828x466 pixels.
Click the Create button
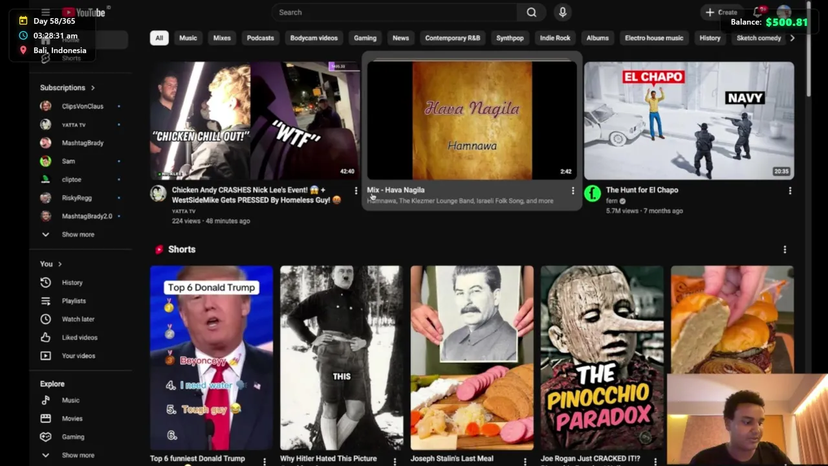click(721, 12)
